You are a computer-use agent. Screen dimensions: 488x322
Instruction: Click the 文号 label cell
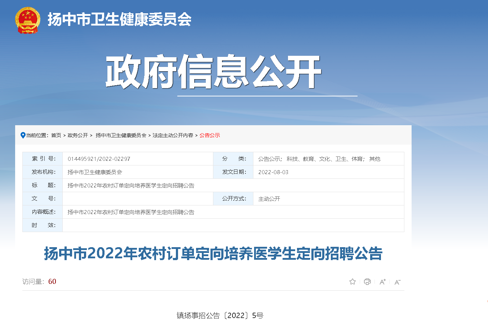(x=43, y=199)
